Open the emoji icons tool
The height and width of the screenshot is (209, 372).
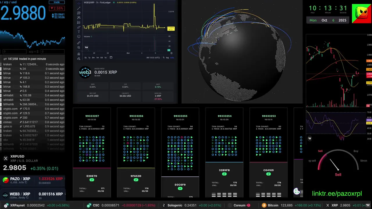(79, 37)
